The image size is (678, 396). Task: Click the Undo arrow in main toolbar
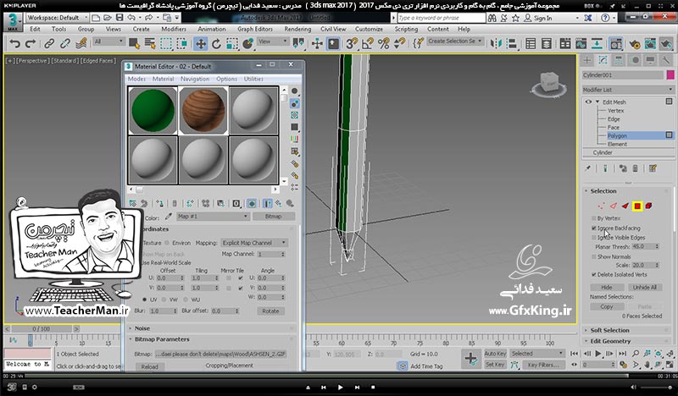pos(14,44)
